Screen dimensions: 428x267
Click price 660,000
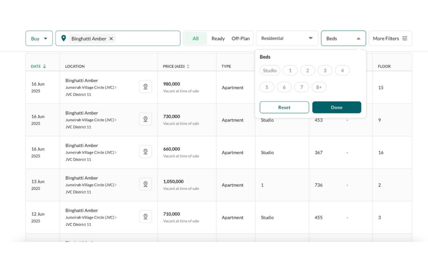point(171,149)
